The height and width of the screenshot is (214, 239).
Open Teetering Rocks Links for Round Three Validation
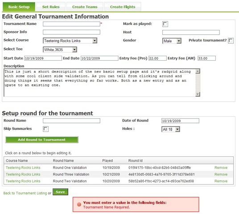[x=23, y=174]
